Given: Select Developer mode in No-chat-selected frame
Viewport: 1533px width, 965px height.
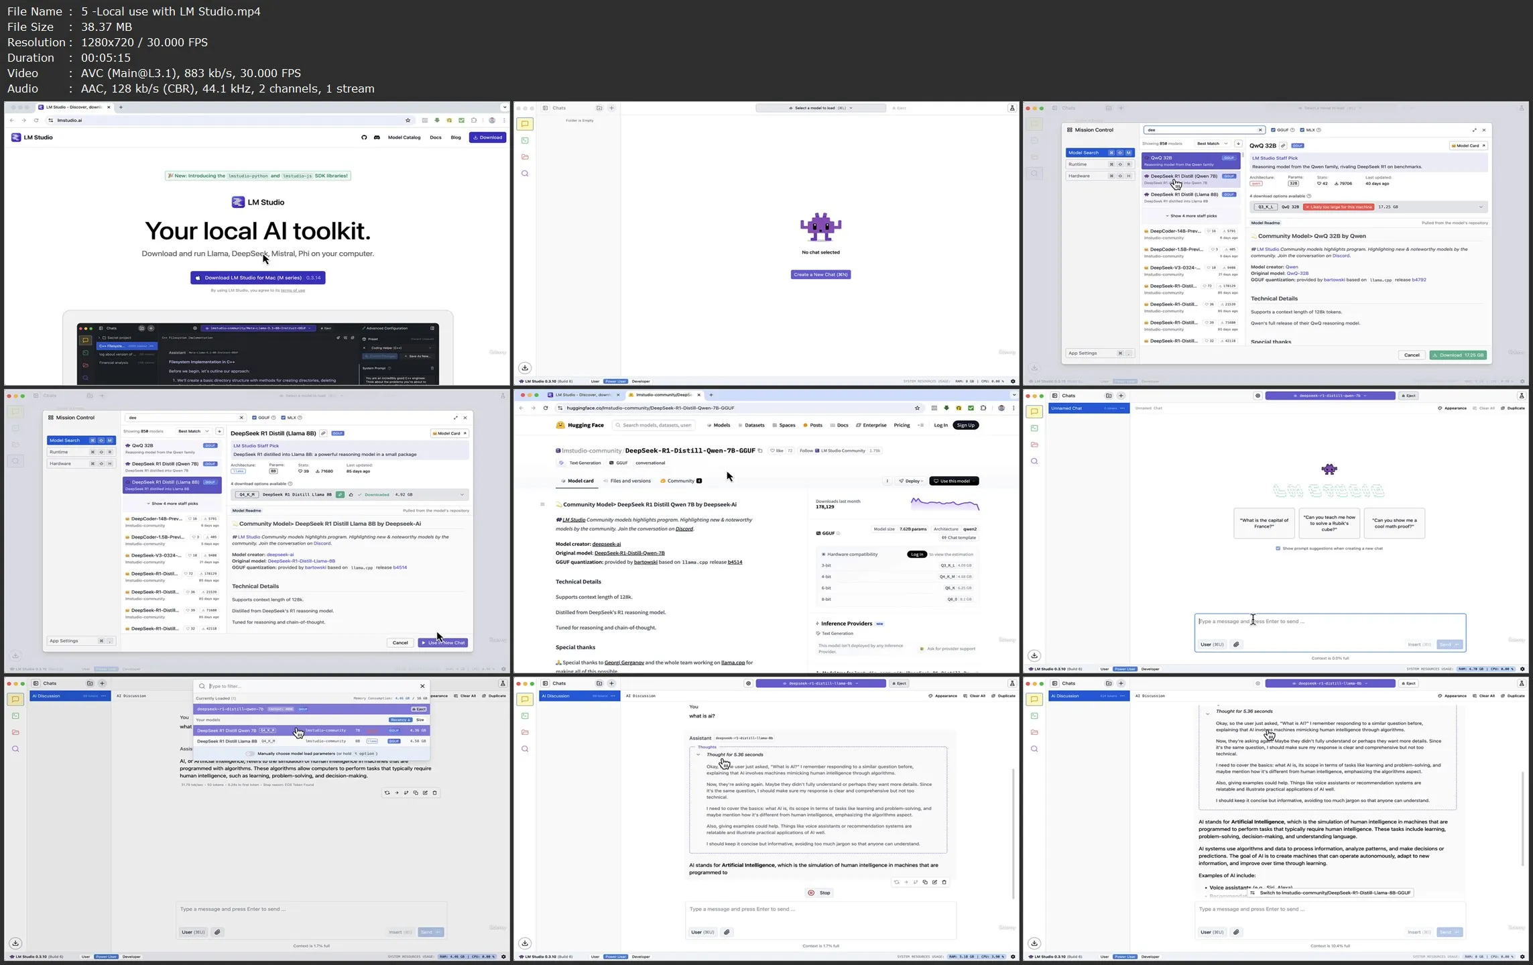Looking at the screenshot, I should pos(641,382).
